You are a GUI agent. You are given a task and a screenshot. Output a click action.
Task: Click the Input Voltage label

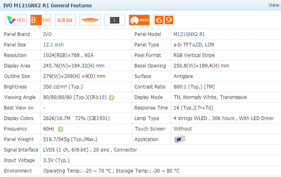(19, 160)
